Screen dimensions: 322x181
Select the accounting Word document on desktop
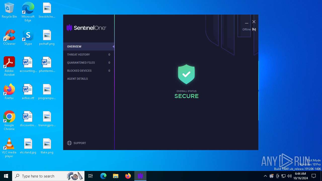(28, 65)
